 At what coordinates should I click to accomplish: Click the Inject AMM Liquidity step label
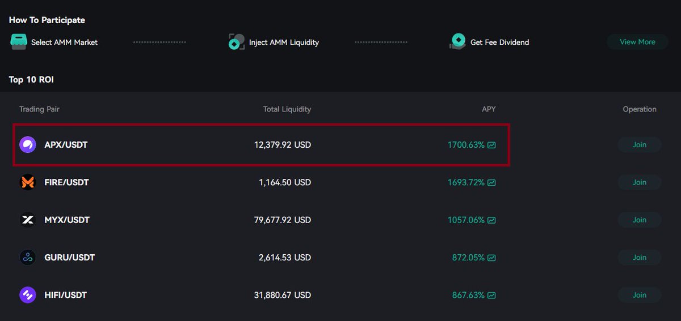tap(284, 42)
